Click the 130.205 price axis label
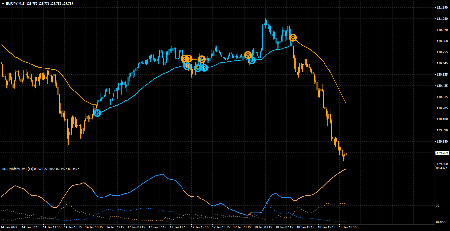 [442, 108]
